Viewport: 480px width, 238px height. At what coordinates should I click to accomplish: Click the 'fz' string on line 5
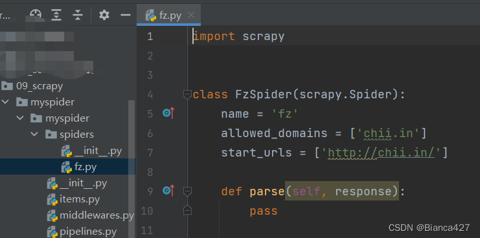(x=285, y=114)
